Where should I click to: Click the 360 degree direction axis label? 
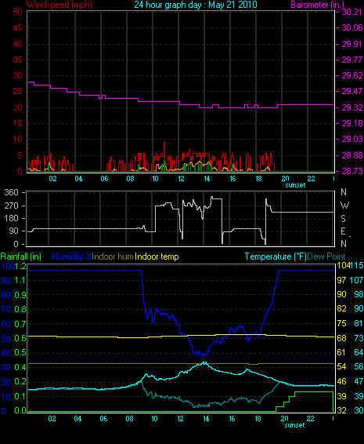(11, 192)
